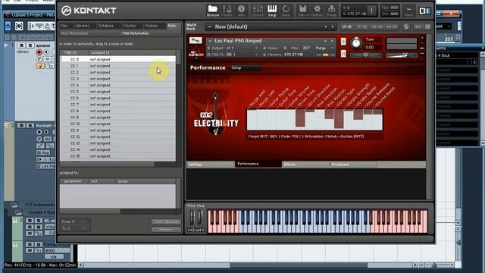Open the multi rack preset dropdown arrow
Viewport: 485px width, 273px height.
click(209, 27)
